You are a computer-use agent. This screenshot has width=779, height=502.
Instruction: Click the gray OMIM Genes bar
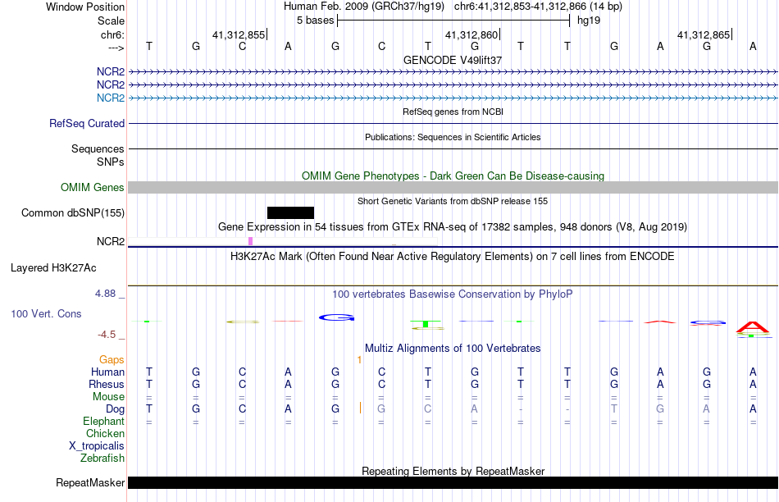(453, 187)
